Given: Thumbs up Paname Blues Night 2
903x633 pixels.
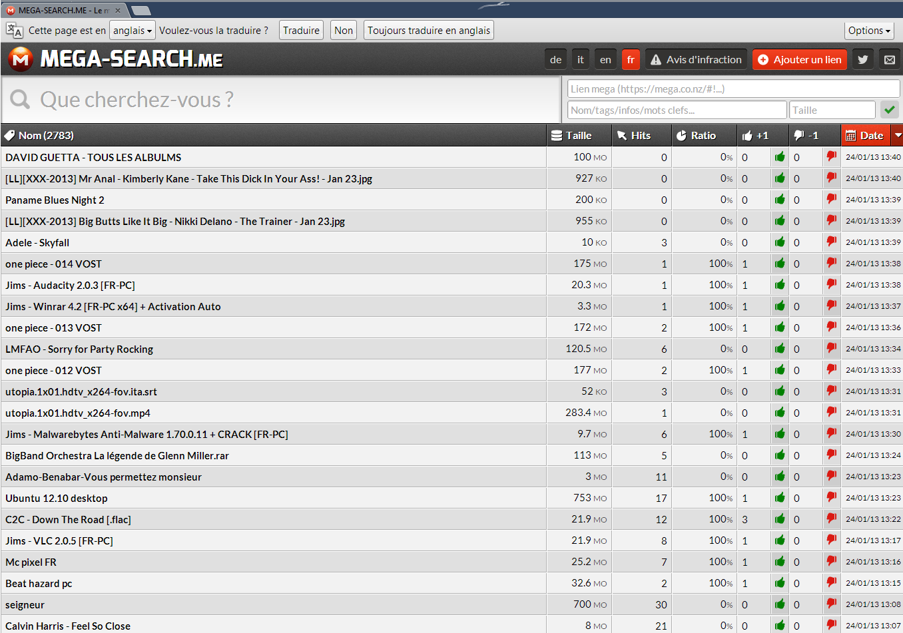Looking at the screenshot, I should (780, 200).
